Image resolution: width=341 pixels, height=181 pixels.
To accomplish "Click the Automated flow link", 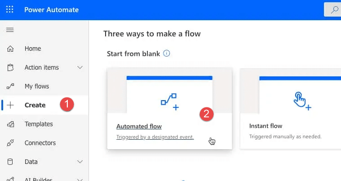I will tap(139, 126).
